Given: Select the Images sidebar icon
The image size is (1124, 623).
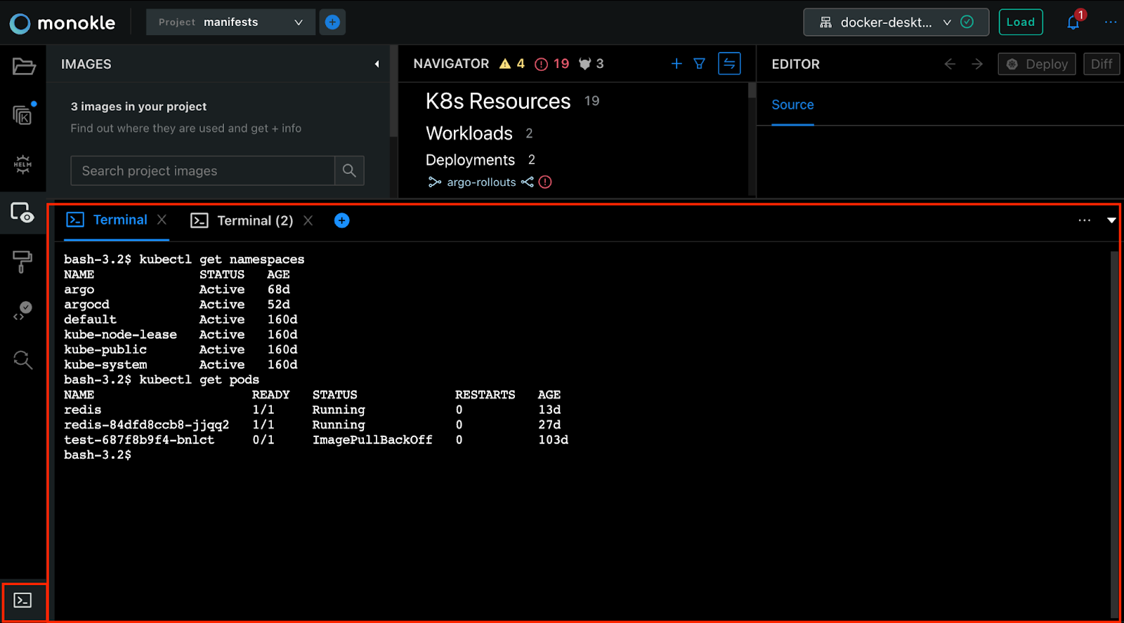Looking at the screenshot, I should pos(22,213).
